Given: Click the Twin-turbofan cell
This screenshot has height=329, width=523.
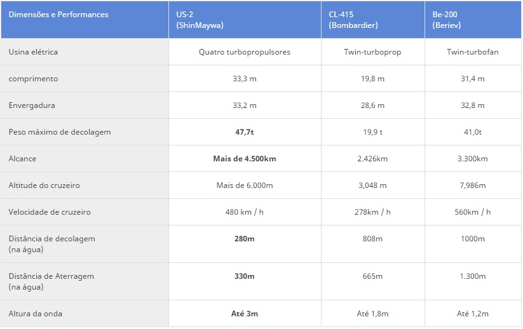Looking at the screenshot, I should tap(472, 52).
